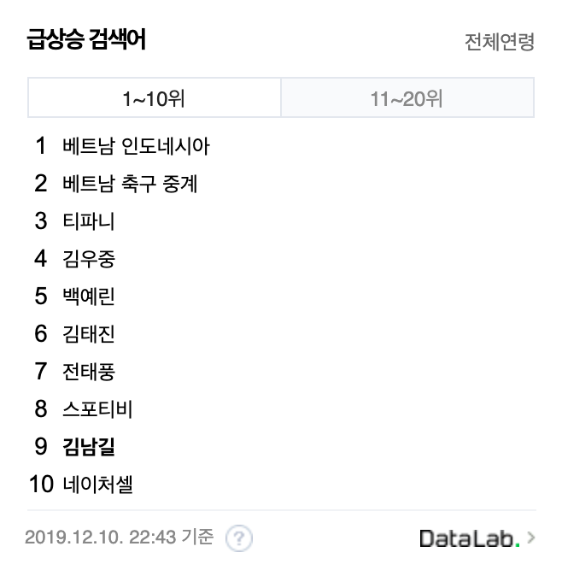The width and height of the screenshot is (562, 564).
Task: Select the keyword 스포티비
Action: (97, 409)
